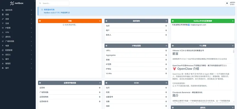The image size is (237, 109).
Task: Open settings gear of the 个人博客 widget
Action: pyautogui.click(x=173, y=46)
